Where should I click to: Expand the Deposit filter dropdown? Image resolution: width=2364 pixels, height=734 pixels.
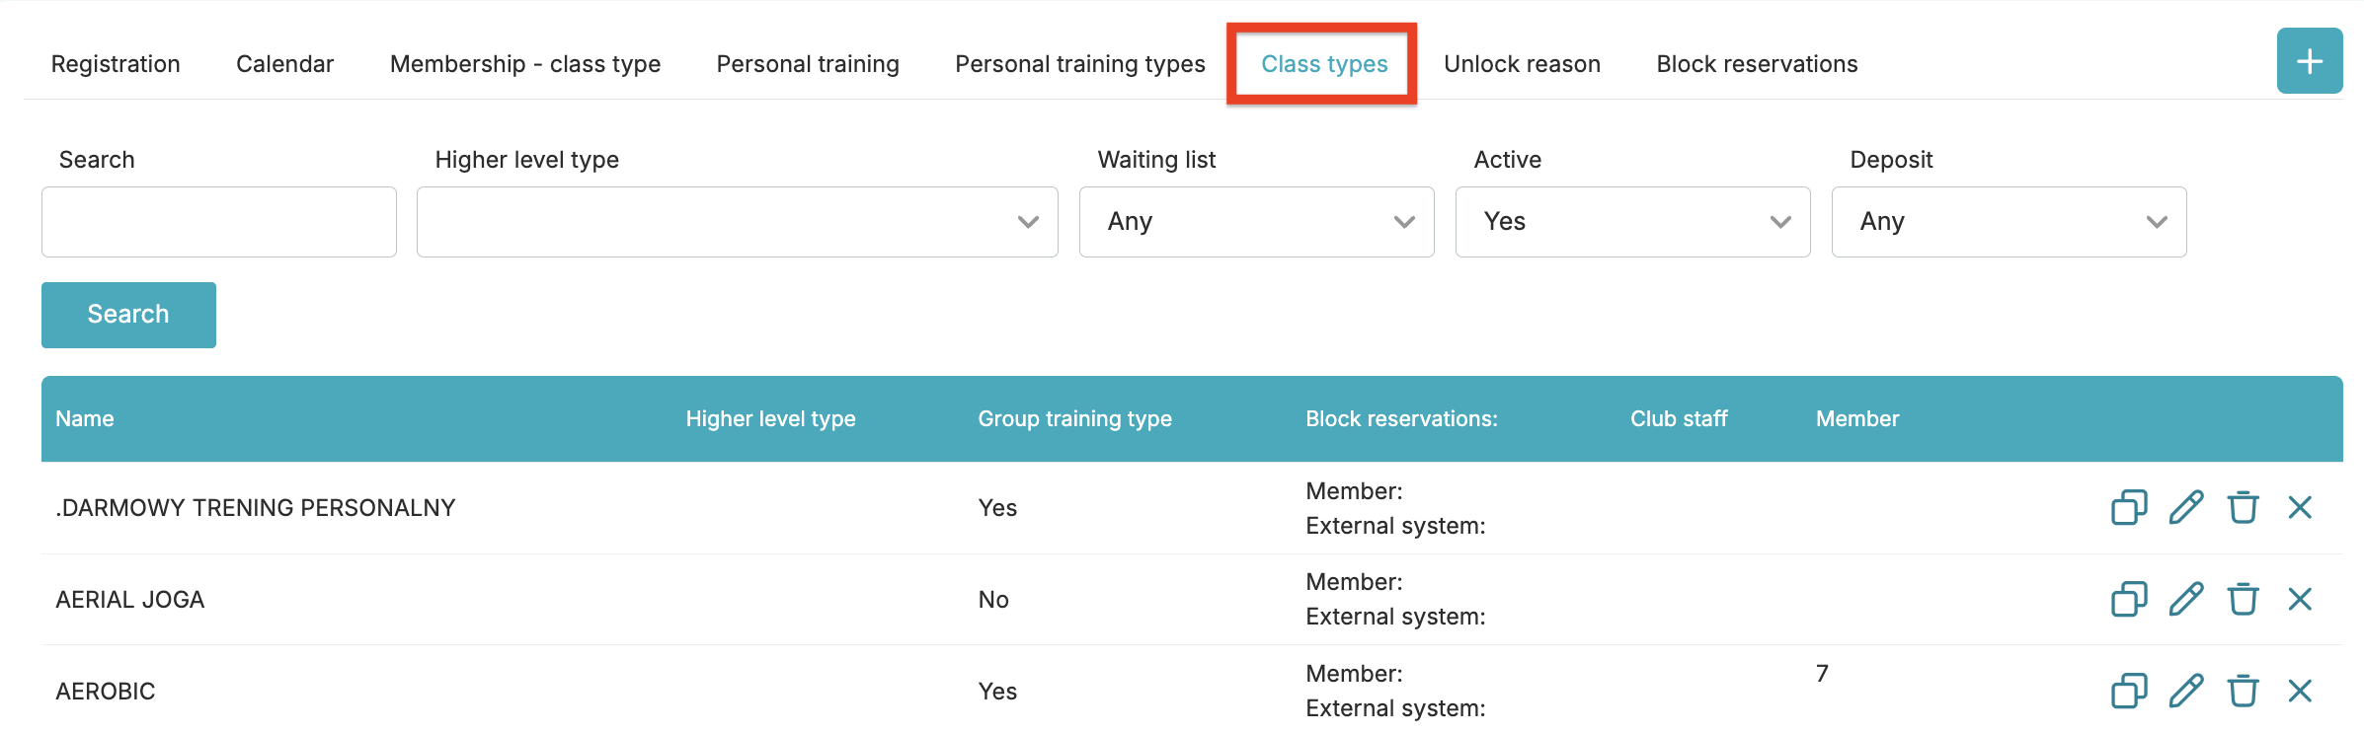[x=2009, y=222]
